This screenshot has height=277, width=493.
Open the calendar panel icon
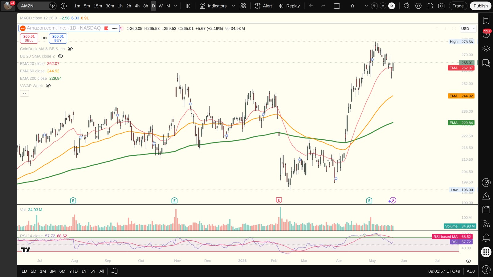click(486, 210)
